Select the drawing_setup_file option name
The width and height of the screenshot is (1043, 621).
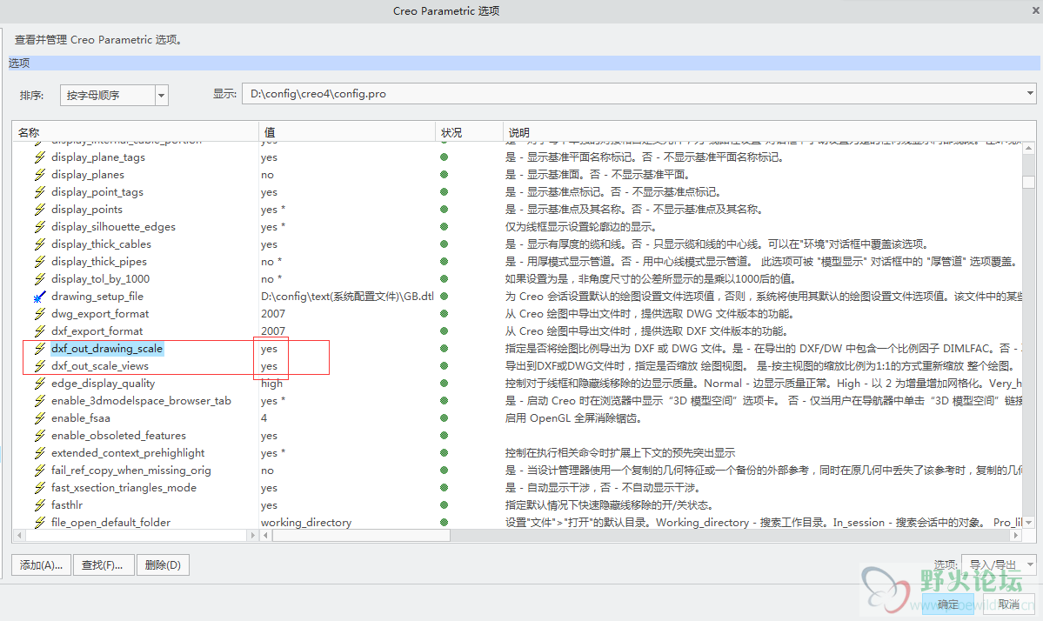coord(97,297)
